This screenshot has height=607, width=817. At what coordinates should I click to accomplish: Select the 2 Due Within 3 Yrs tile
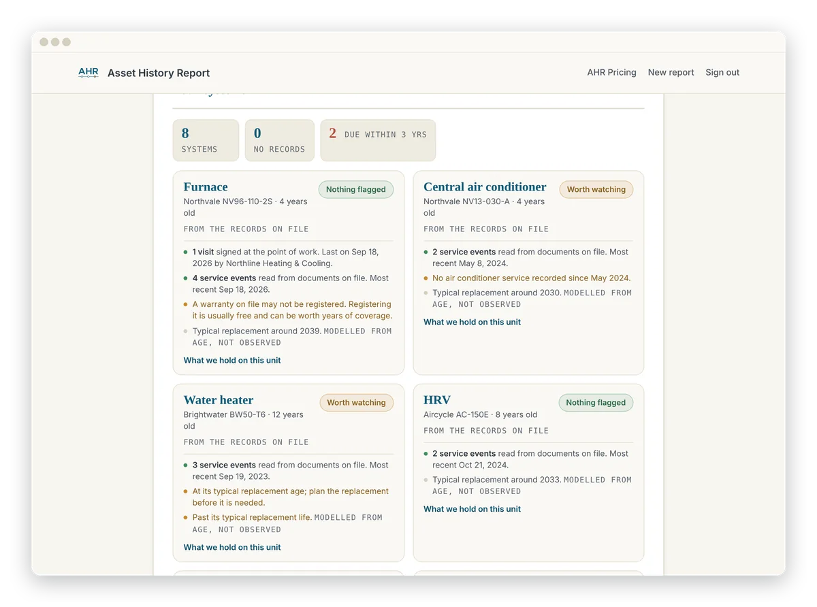click(378, 140)
